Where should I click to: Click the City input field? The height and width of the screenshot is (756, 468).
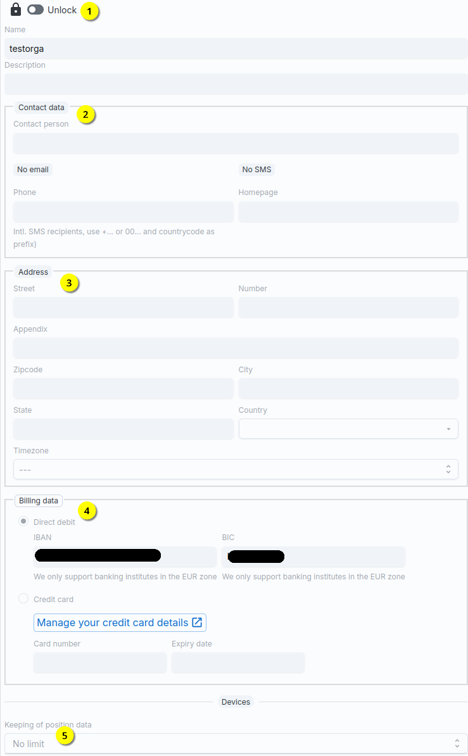tap(348, 389)
